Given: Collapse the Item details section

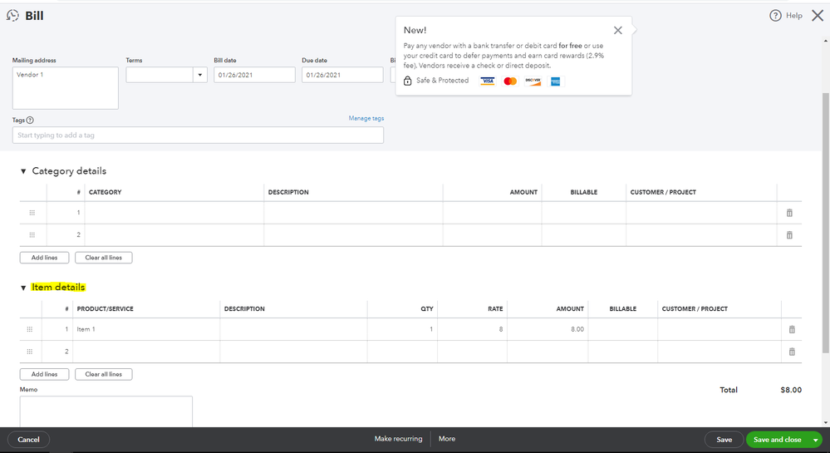Looking at the screenshot, I should [23, 288].
